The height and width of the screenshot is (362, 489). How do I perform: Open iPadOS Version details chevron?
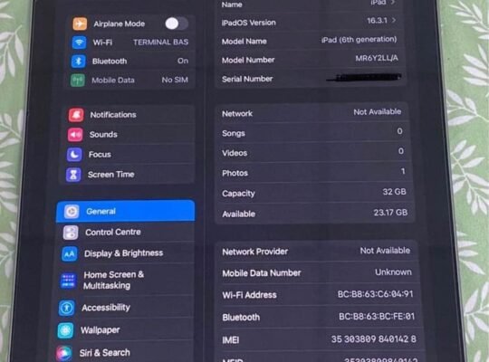coord(394,20)
